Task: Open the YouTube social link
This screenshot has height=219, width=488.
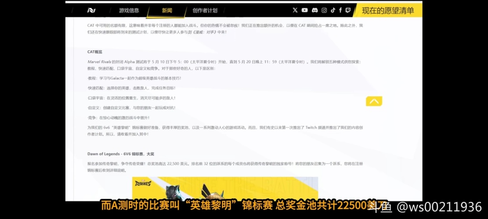Action: [x=305, y=10]
